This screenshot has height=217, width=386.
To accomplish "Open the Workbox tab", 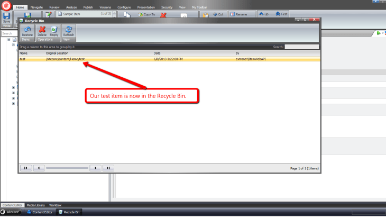I will pos(56,205).
